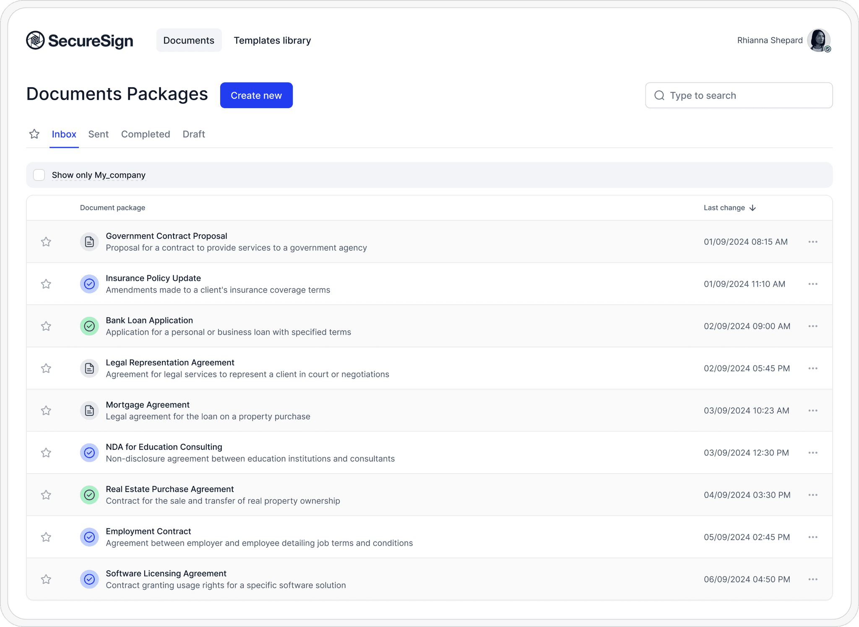Open the Government Contract Proposal document icon
Viewport: 859px width, 627px height.
point(89,242)
